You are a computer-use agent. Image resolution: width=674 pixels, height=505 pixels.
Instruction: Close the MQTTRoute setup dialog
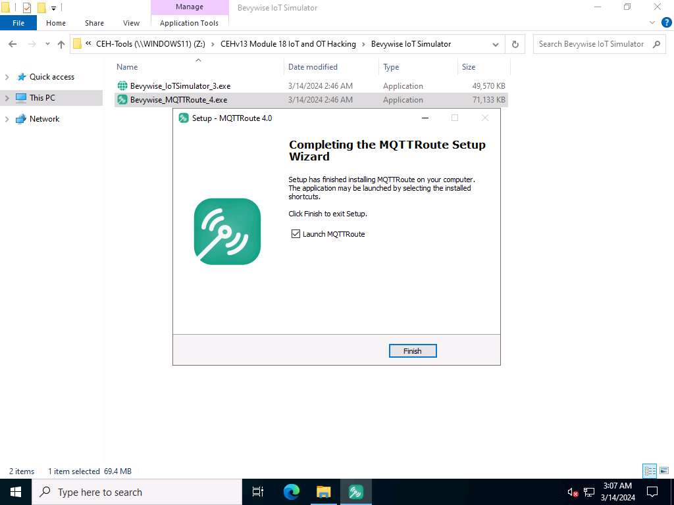pyautogui.click(x=485, y=118)
